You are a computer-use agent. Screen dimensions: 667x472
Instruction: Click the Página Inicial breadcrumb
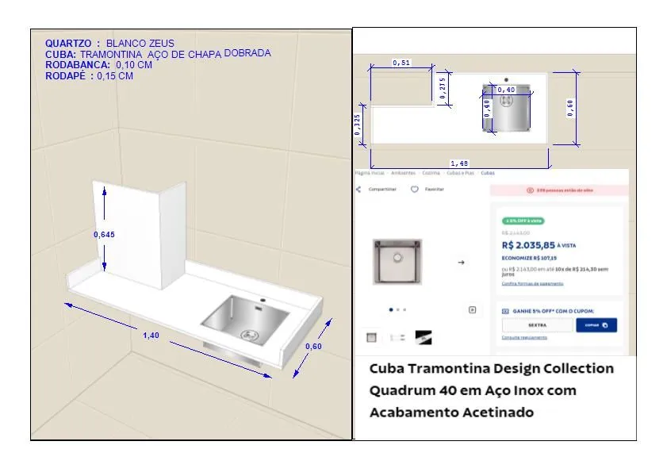coord(370,173)
